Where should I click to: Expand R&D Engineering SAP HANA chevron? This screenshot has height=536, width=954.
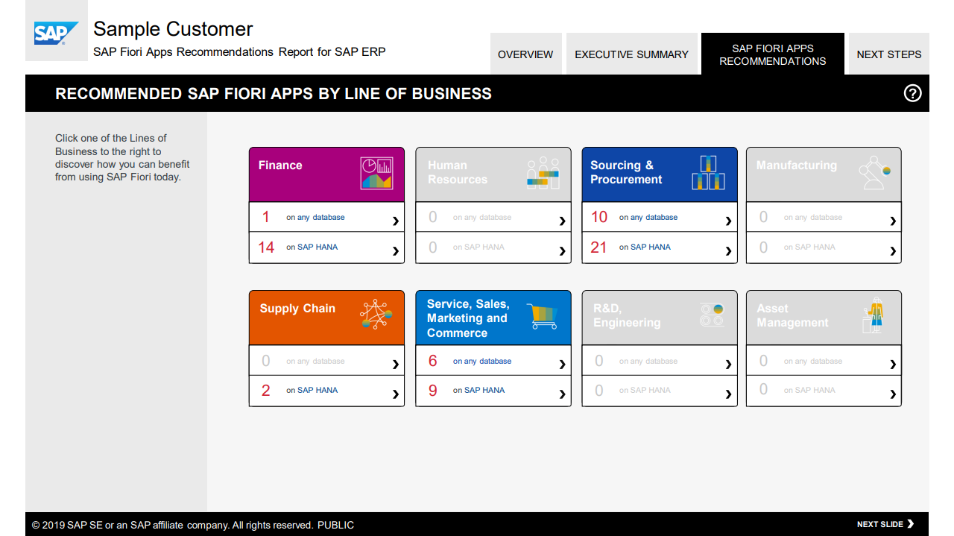pyautogui.click(x=728, y=394)
